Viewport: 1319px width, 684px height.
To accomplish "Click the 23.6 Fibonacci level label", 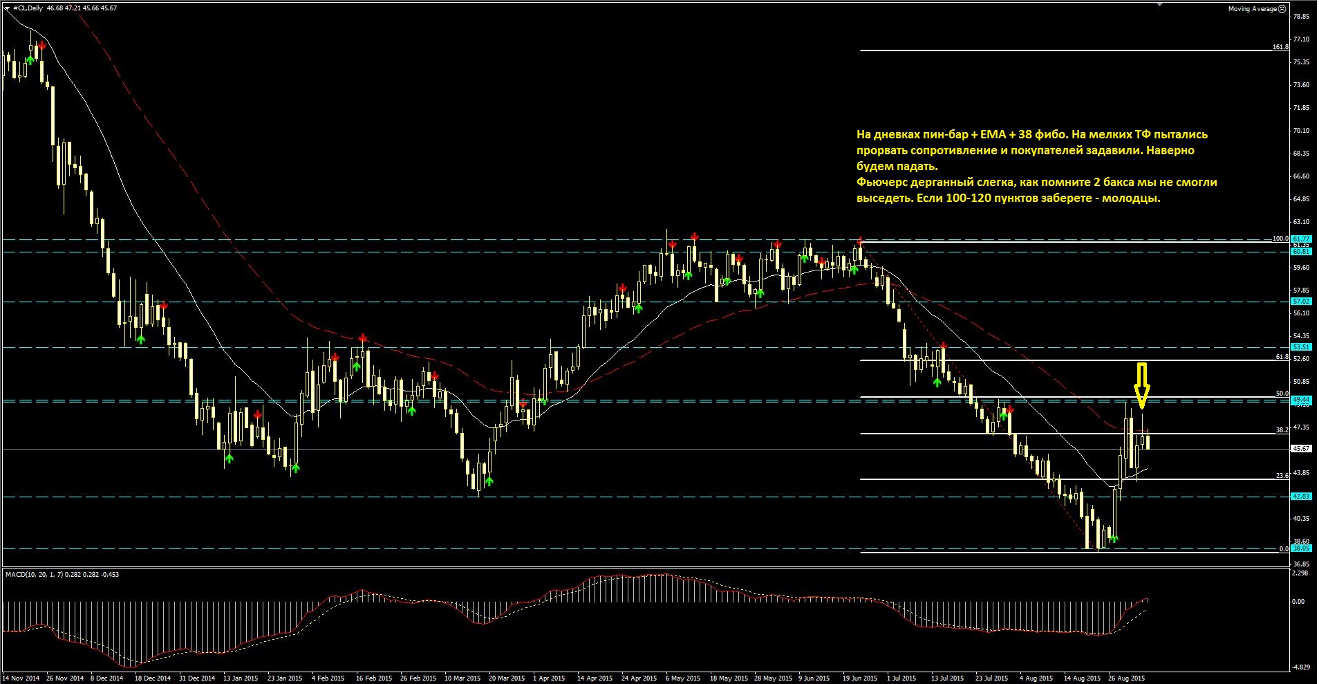I will tap(1282, 476).
